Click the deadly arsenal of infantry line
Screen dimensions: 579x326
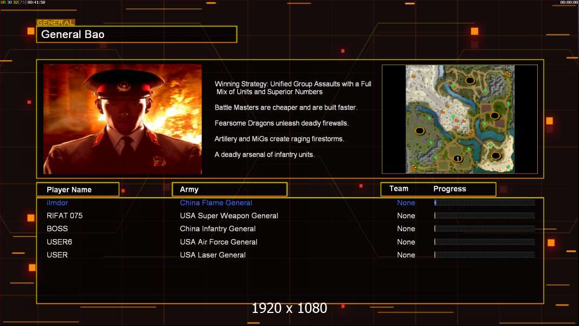pos(265,155)
